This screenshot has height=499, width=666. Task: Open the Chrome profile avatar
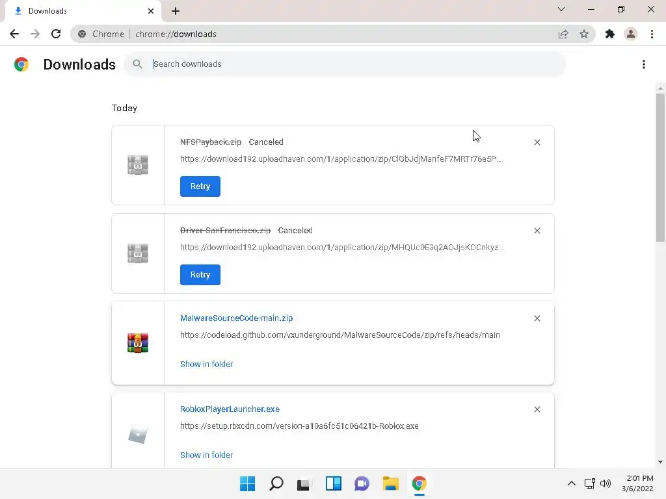pos(631,34)
